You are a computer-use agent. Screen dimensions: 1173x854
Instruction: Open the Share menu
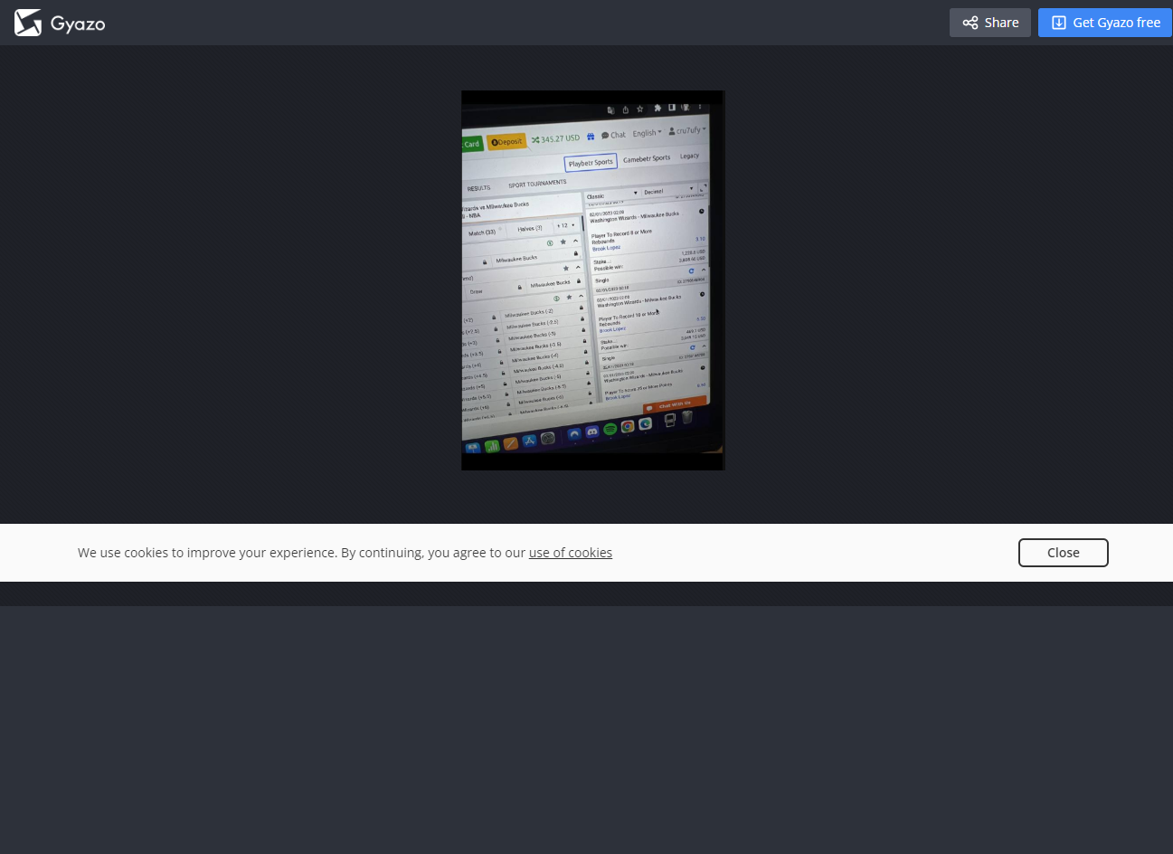coord(990,23)
